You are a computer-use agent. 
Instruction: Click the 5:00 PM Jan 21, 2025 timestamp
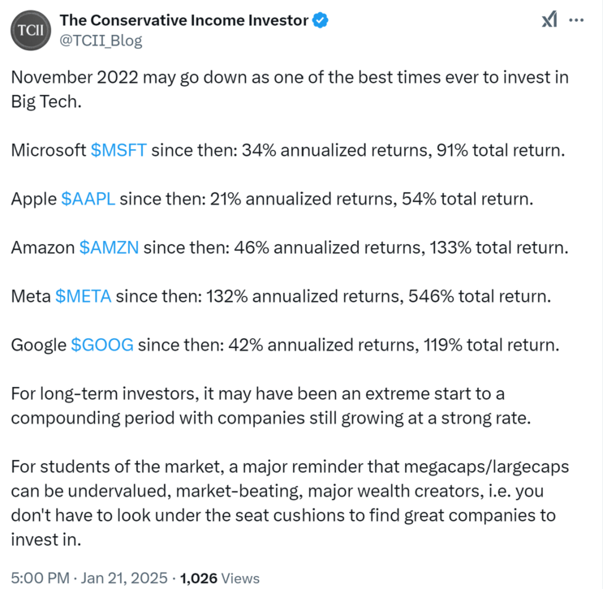point(87,578)
